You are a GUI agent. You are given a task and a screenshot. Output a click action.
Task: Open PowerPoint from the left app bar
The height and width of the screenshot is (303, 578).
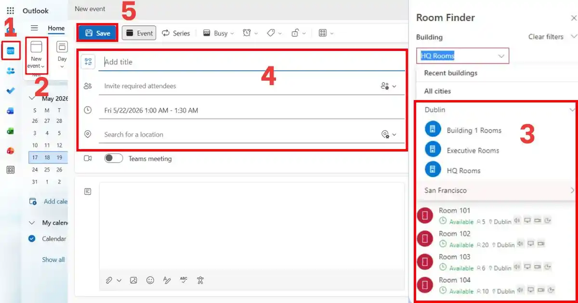pyautogui.click(x=11, y=151)
